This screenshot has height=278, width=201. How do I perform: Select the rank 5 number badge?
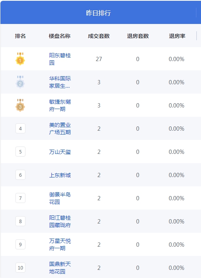(x=20, y=152)
